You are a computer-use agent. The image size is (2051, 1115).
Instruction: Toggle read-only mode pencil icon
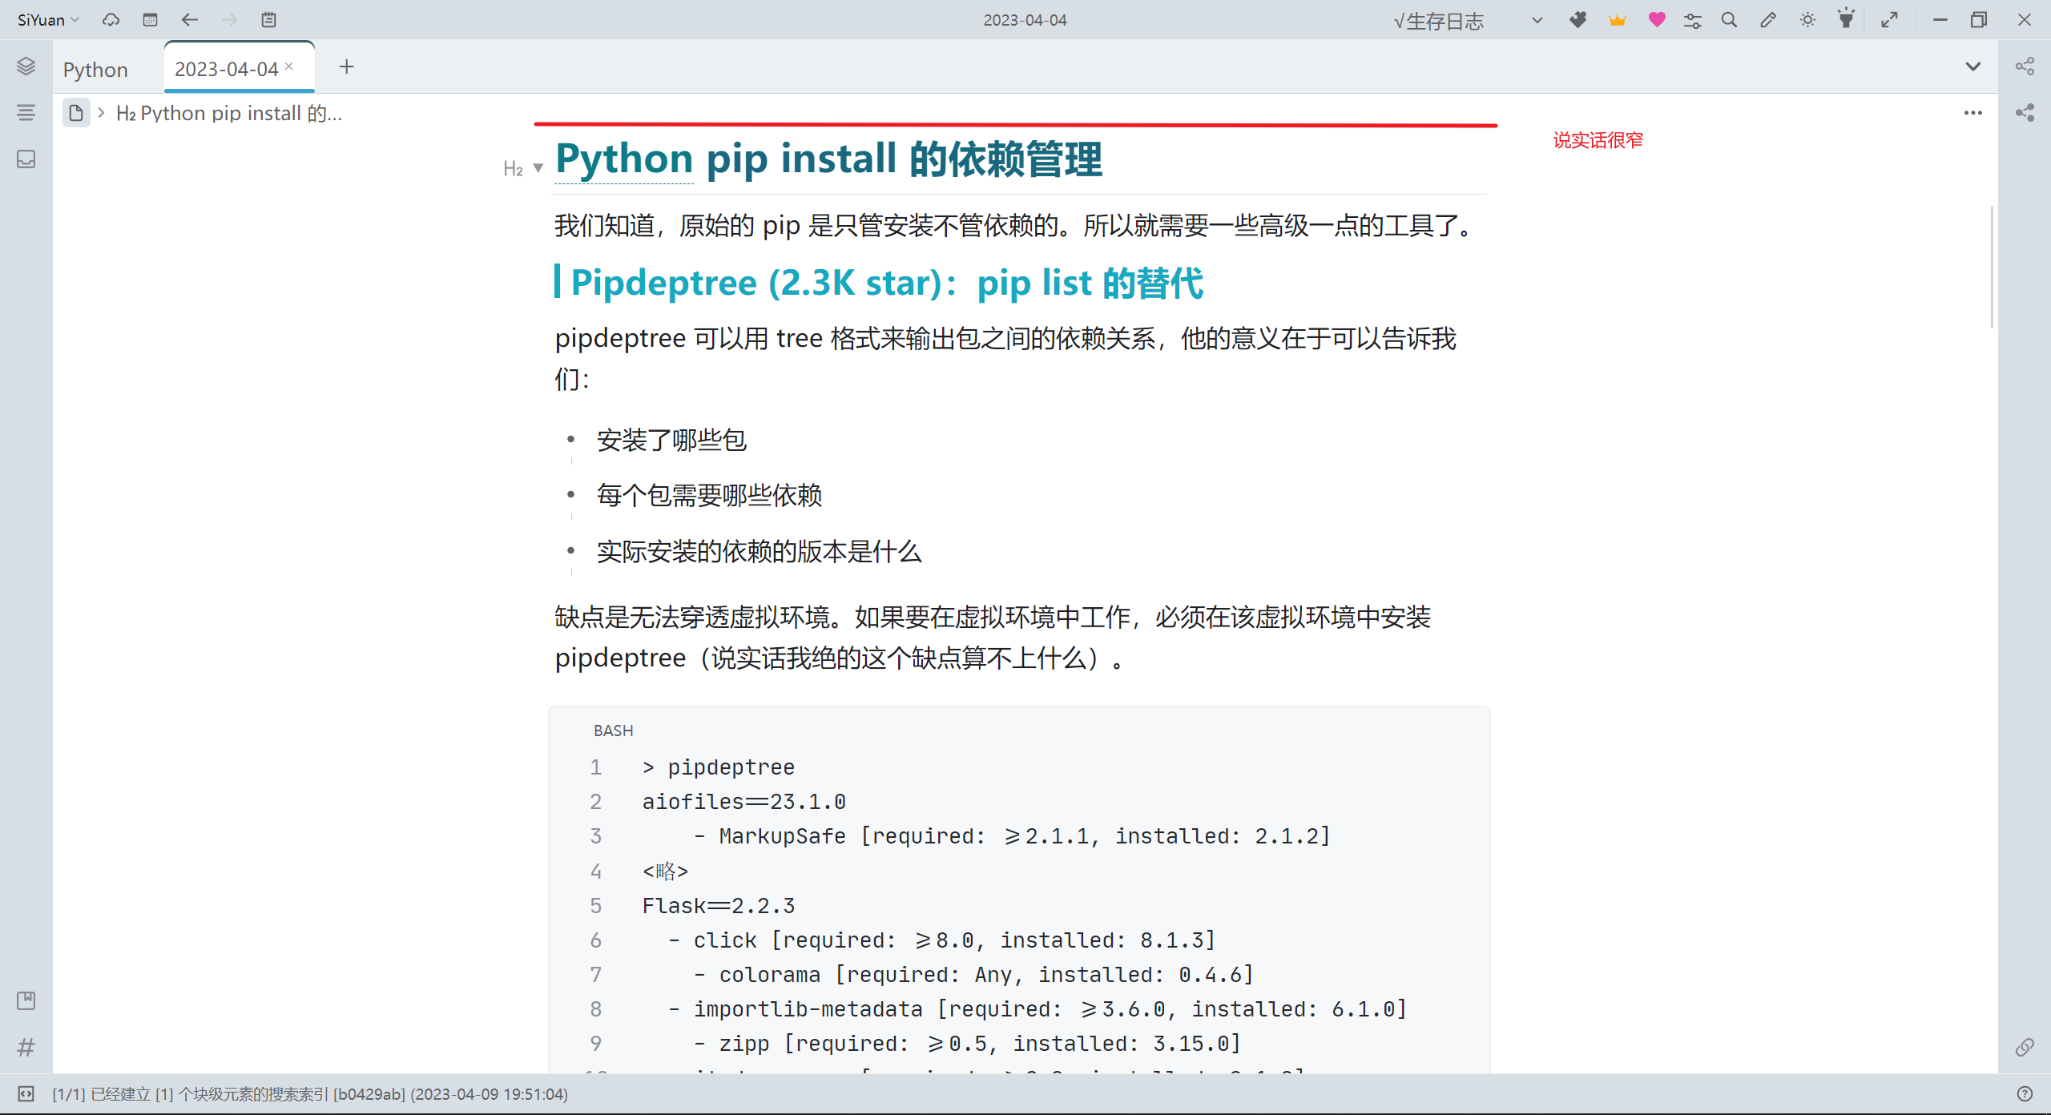coord(1768,20)
